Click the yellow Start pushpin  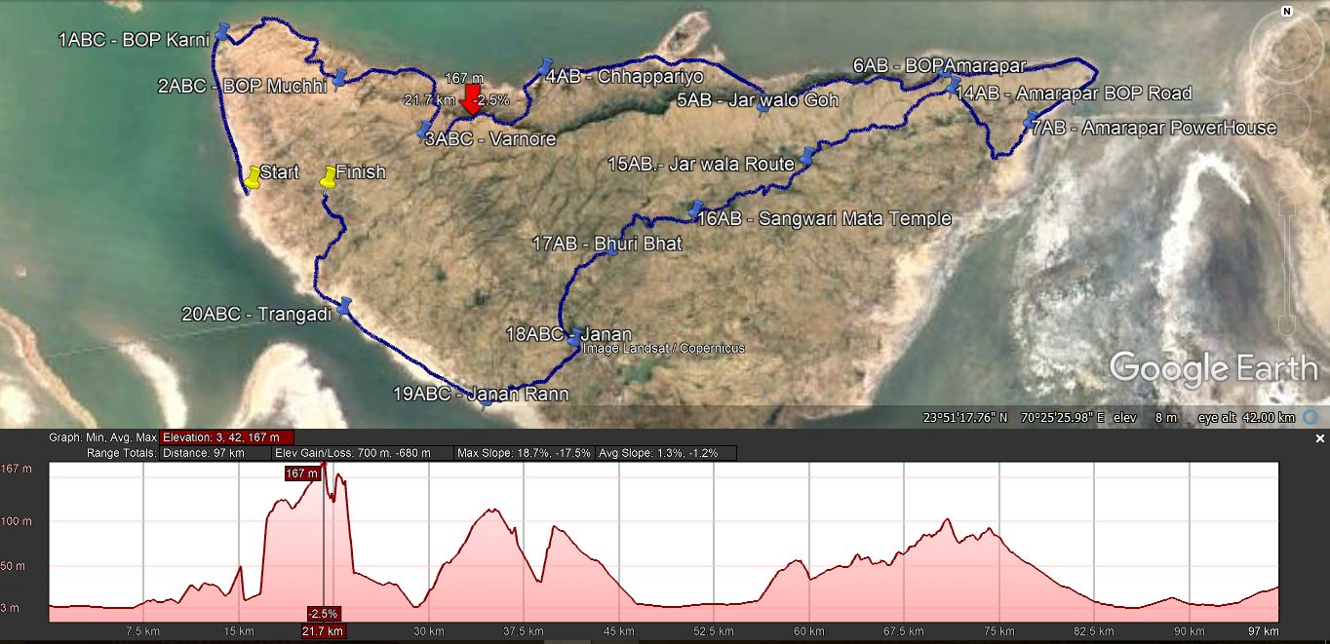(x=252, y=176)
